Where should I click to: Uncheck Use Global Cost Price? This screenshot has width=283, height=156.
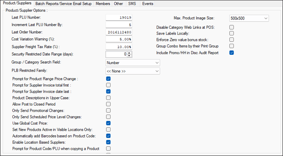point(108,123)
